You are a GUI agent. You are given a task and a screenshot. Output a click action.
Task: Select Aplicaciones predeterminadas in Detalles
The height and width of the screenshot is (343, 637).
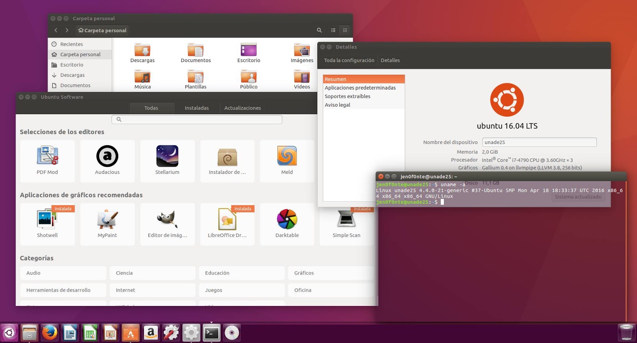[x=364, y=88]
